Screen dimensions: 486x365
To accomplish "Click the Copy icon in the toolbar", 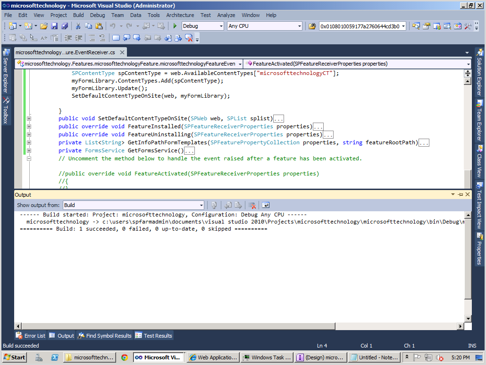I will pos(88,26).
